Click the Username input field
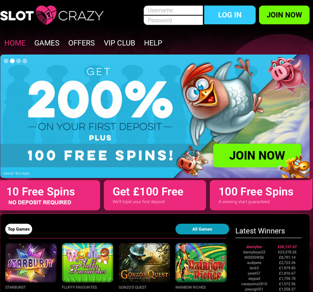Viewport: 313px width, 292px height. coord(173,10)
